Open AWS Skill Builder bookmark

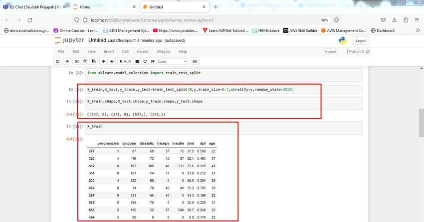[300, 30]
